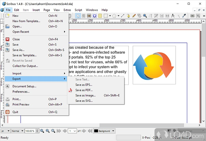Click Document Setup in File menu
206x141 pixels.
click(x=24, y=86)
